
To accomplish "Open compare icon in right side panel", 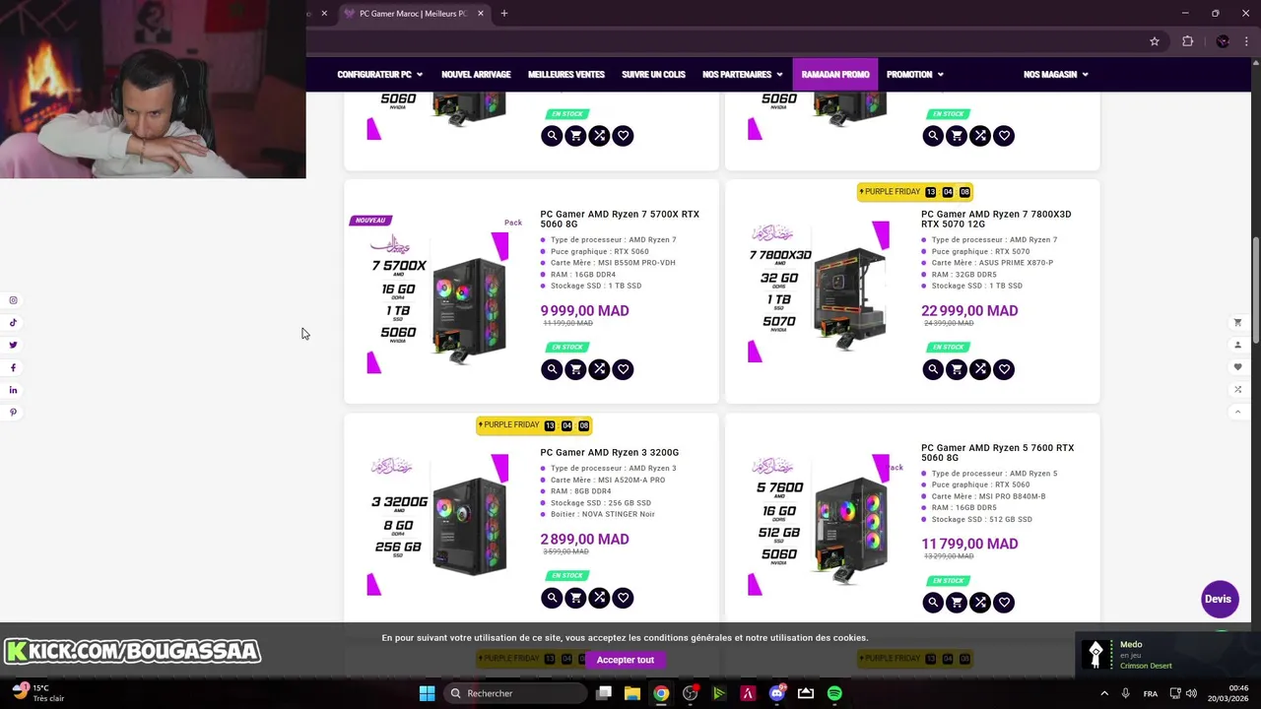I will (1238, 389).
